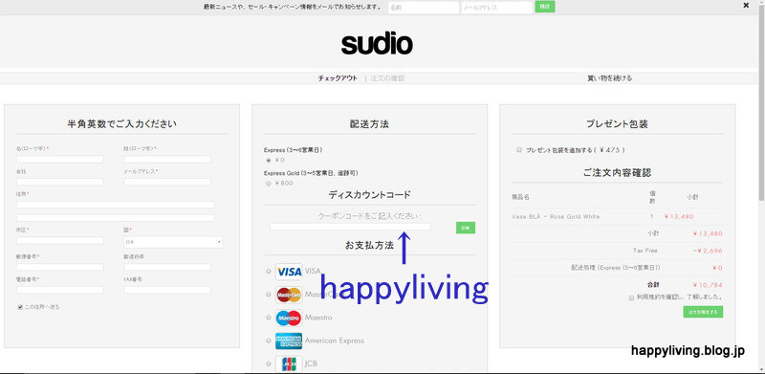
Task: Focus the second address line field
Action: tap(116, 218)
